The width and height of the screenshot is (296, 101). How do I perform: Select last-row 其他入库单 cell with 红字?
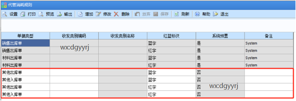pos(25,94)
